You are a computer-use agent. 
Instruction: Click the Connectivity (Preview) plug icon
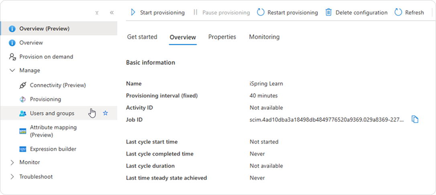coord(23,85)
